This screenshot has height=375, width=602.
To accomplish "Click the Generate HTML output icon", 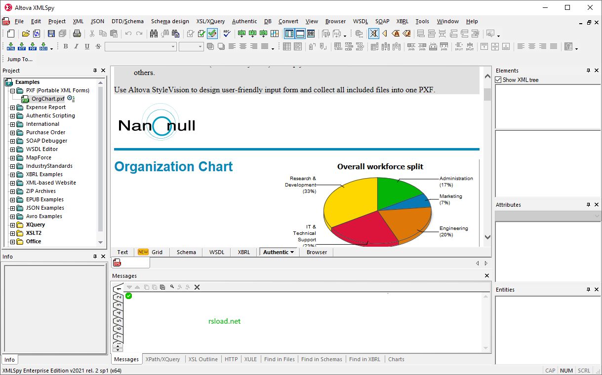I will (11, 46).
